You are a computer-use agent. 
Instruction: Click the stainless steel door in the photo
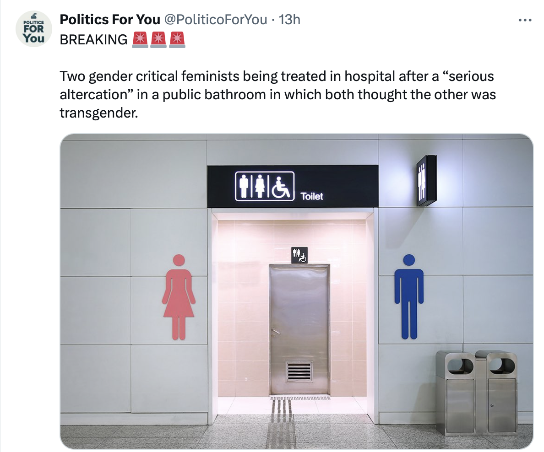(x=299, y=329)
